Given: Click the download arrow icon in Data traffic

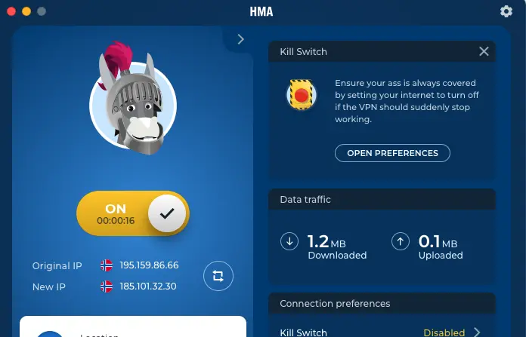Looking at the screenshot, I should 289,241.
